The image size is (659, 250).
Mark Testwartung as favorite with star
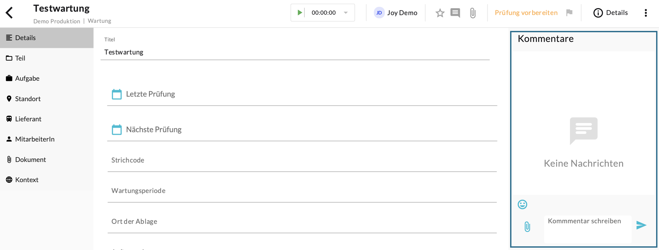coord(440,13)
